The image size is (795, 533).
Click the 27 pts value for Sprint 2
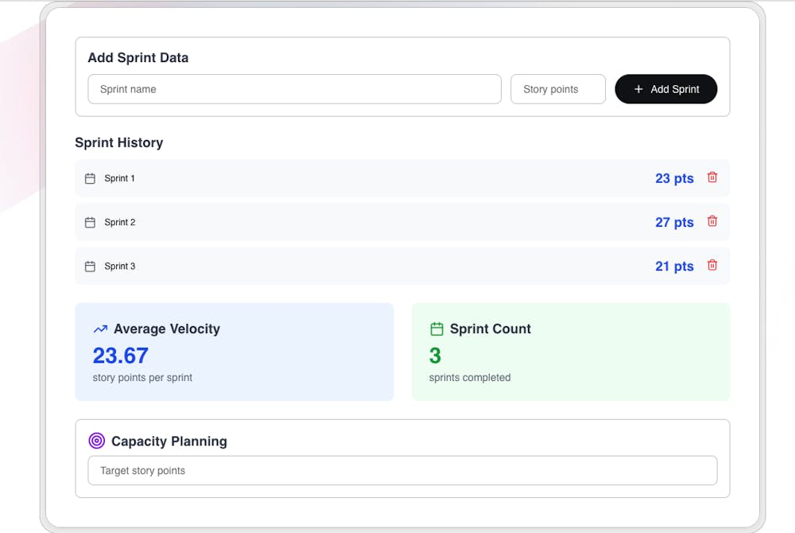point(673,222)
